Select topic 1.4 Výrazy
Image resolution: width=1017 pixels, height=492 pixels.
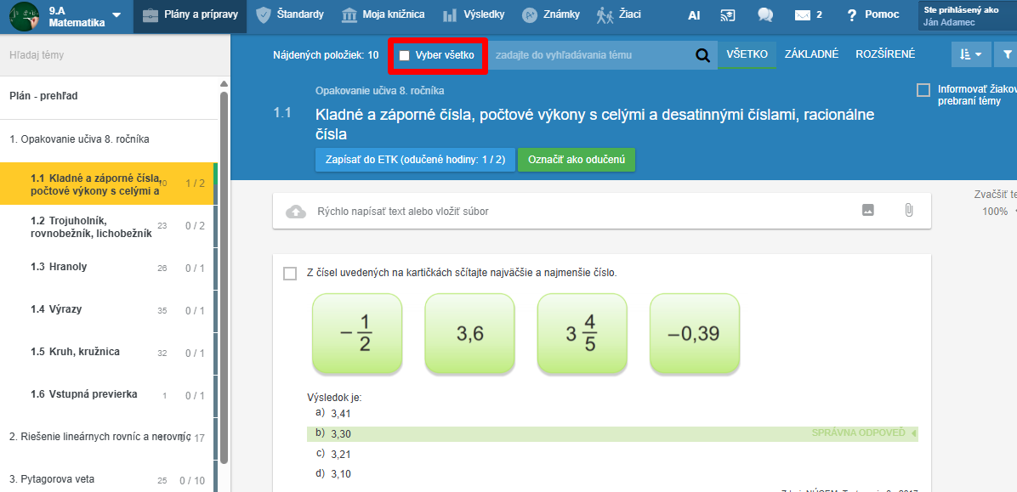coord(108,310)
